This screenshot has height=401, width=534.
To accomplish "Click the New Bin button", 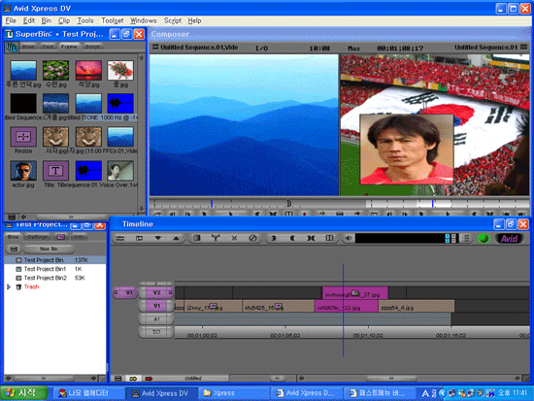I will click(x=49, y=250).
